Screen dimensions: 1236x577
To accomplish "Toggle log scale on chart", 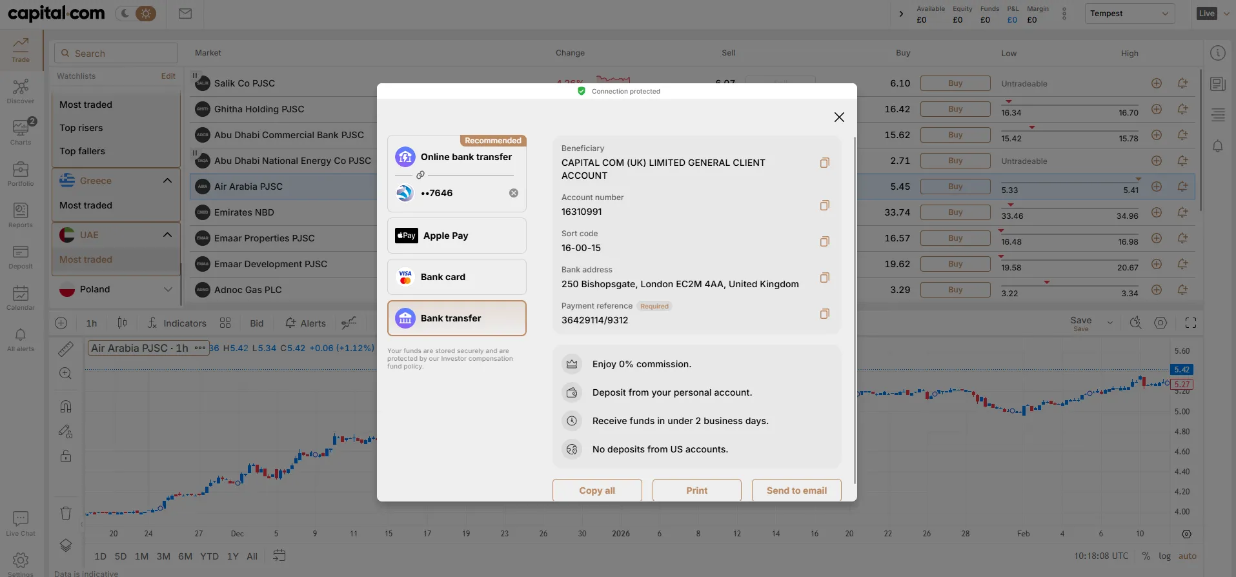I will (1164, 556).
